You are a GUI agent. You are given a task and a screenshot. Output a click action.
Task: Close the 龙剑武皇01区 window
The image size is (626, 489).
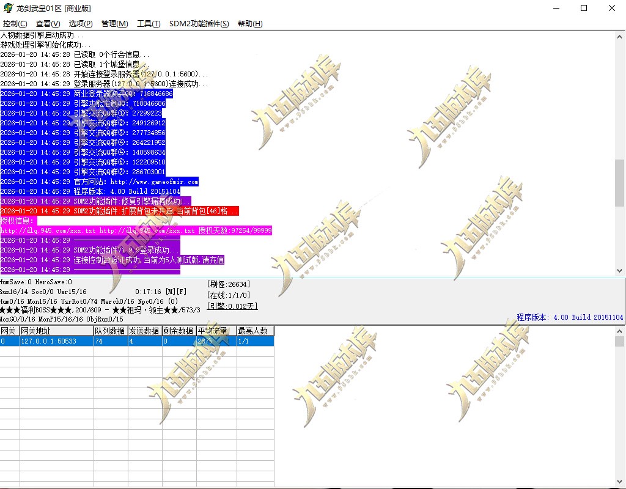coord(611,8)
